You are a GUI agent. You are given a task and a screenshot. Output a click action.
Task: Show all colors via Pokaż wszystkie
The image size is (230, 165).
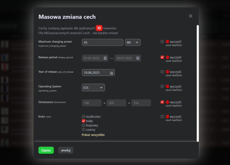coord(93,135)
